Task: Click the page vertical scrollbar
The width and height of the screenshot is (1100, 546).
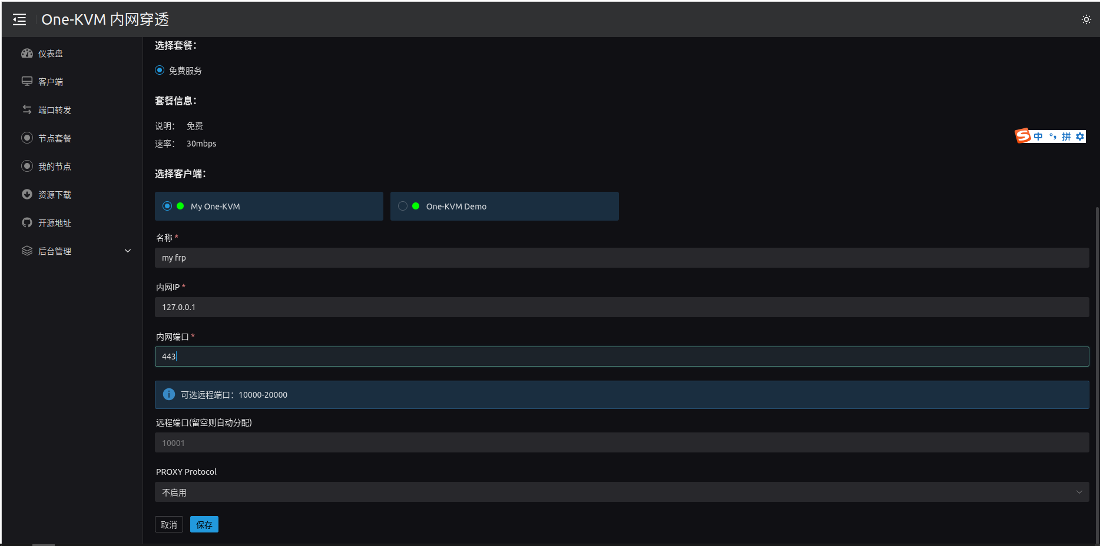Action: [1096, 377]
